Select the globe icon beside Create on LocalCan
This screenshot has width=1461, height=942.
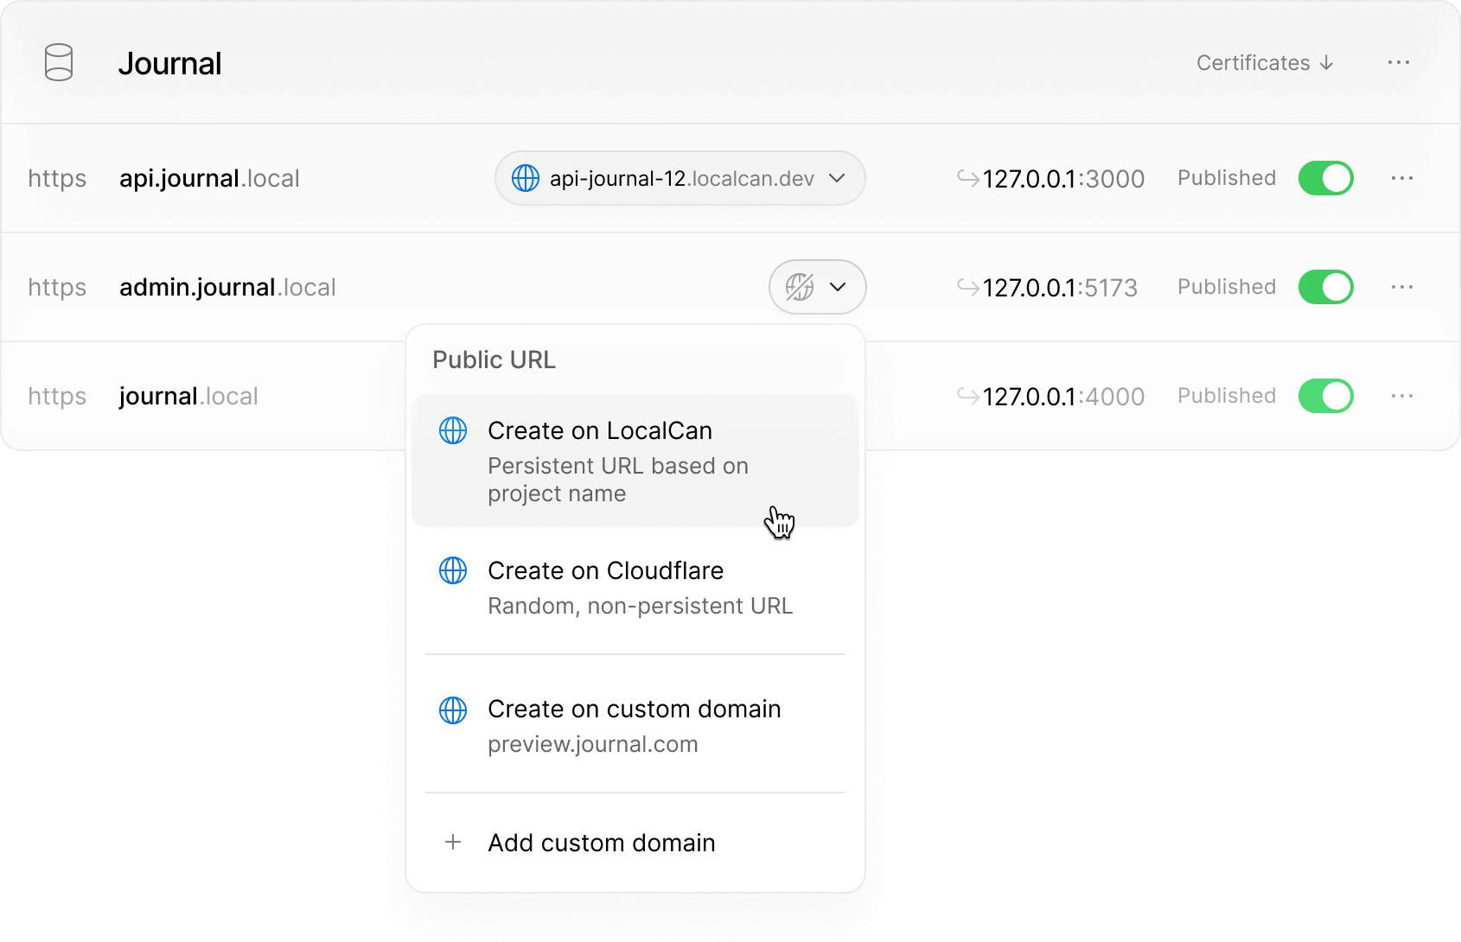(x=453, y=430)
